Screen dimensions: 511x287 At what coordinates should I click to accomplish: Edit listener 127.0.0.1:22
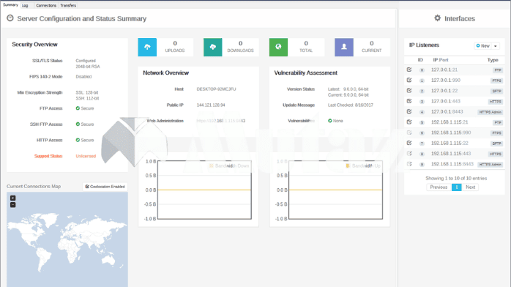coord(409,91)
